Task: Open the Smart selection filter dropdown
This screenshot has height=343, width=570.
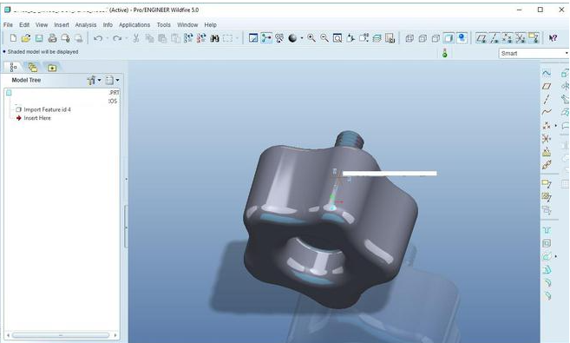Action: pyautogui.click(x=534, y=54)
